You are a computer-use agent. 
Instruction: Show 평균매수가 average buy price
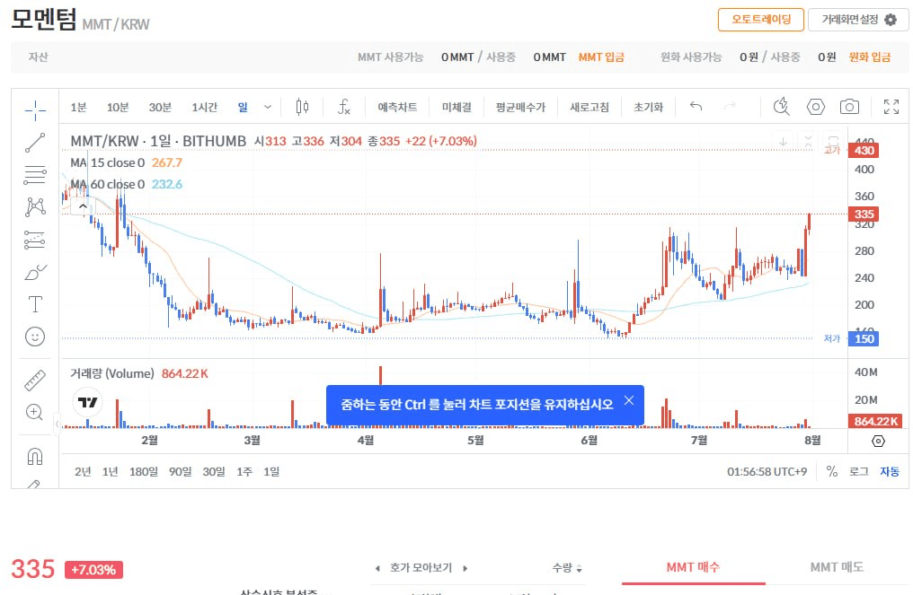point(520,107)
